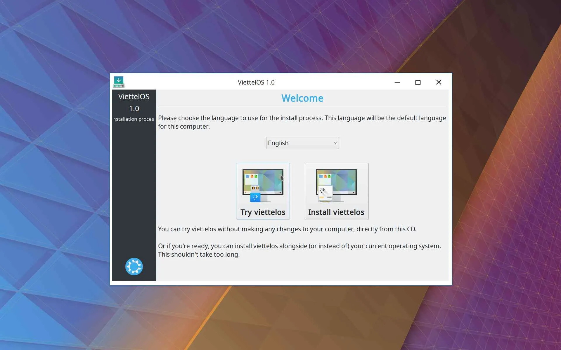Close the ViettelOS 1.0 window
The image size is (561, 350).
tap(438, 82)
